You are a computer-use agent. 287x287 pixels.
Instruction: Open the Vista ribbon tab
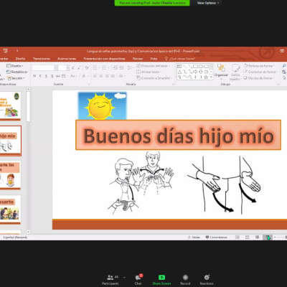click(154, 59)
